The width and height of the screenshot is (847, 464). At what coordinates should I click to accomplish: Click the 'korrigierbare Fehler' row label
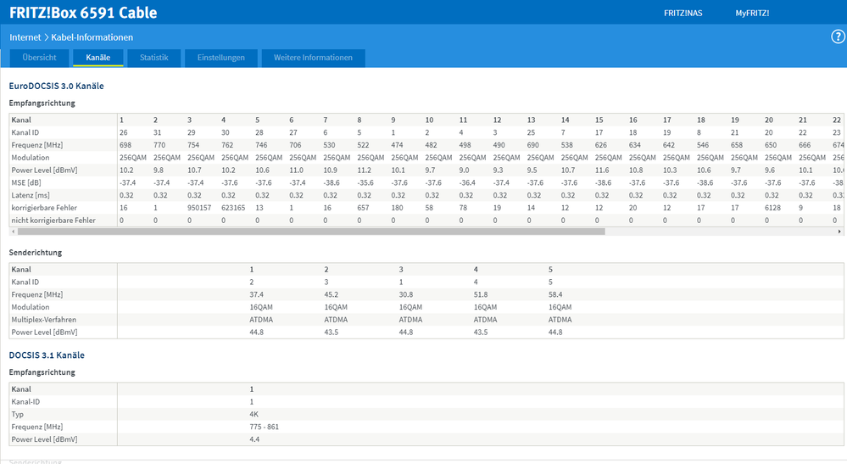pos(44,208)
